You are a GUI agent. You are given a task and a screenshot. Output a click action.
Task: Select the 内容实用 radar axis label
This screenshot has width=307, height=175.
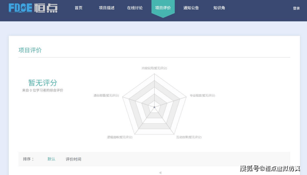point(154,68)
